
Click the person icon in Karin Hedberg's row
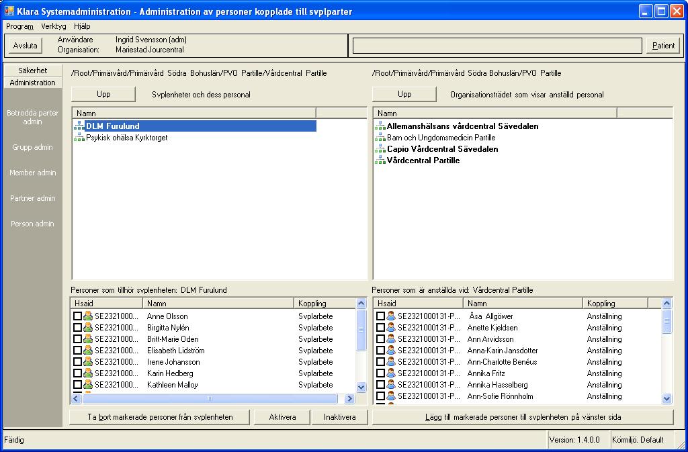(88, 373)
